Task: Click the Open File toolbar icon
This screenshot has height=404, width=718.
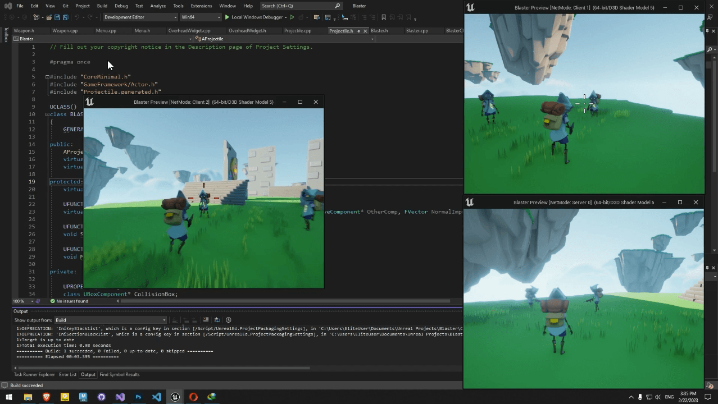Action: click(x=49, y=17)
